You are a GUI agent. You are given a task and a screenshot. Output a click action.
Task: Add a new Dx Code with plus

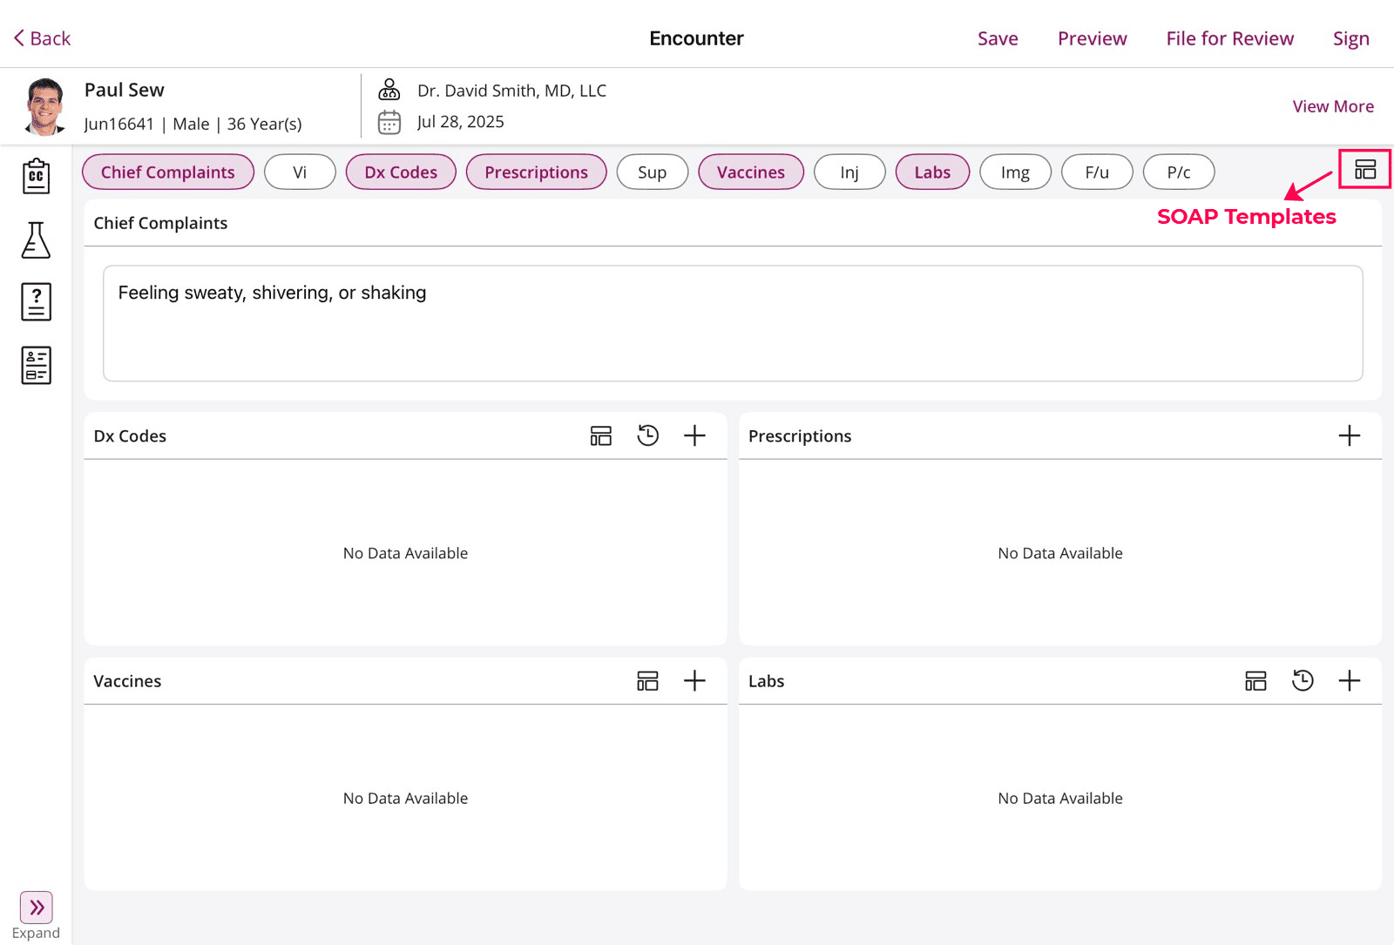click(694, 435)
